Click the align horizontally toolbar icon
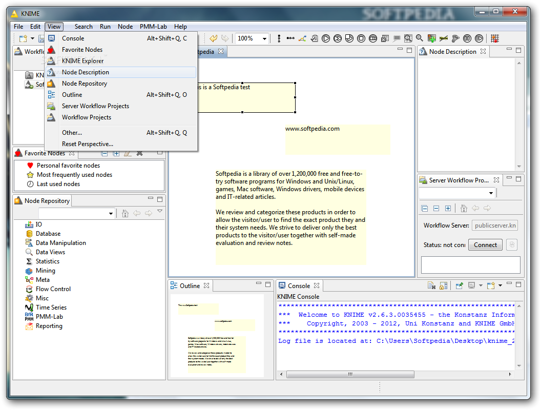541x410 pixels. coord(290,38)
